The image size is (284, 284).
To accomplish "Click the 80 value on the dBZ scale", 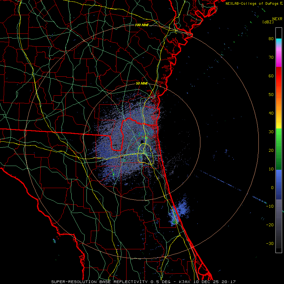I will (x=271, y=39).
